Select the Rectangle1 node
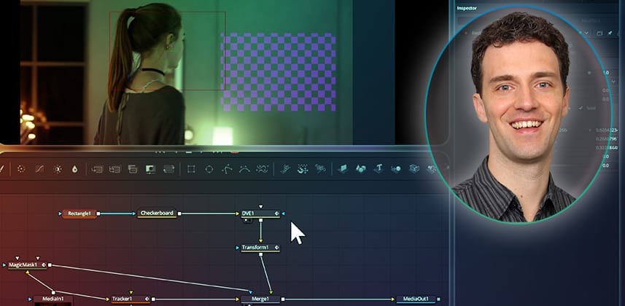This screenshot has height=306, width=625. (x=79, y=213)
